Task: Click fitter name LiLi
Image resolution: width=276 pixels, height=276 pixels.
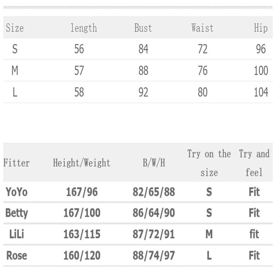Action: point(17,234)
